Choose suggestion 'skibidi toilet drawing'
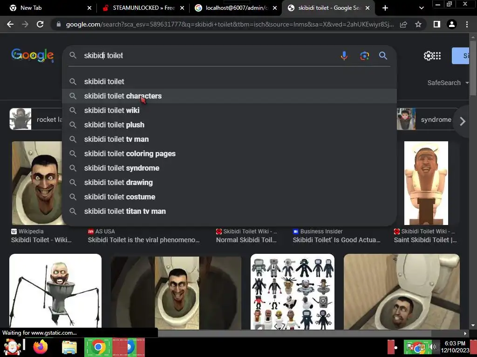 point(229,182)
